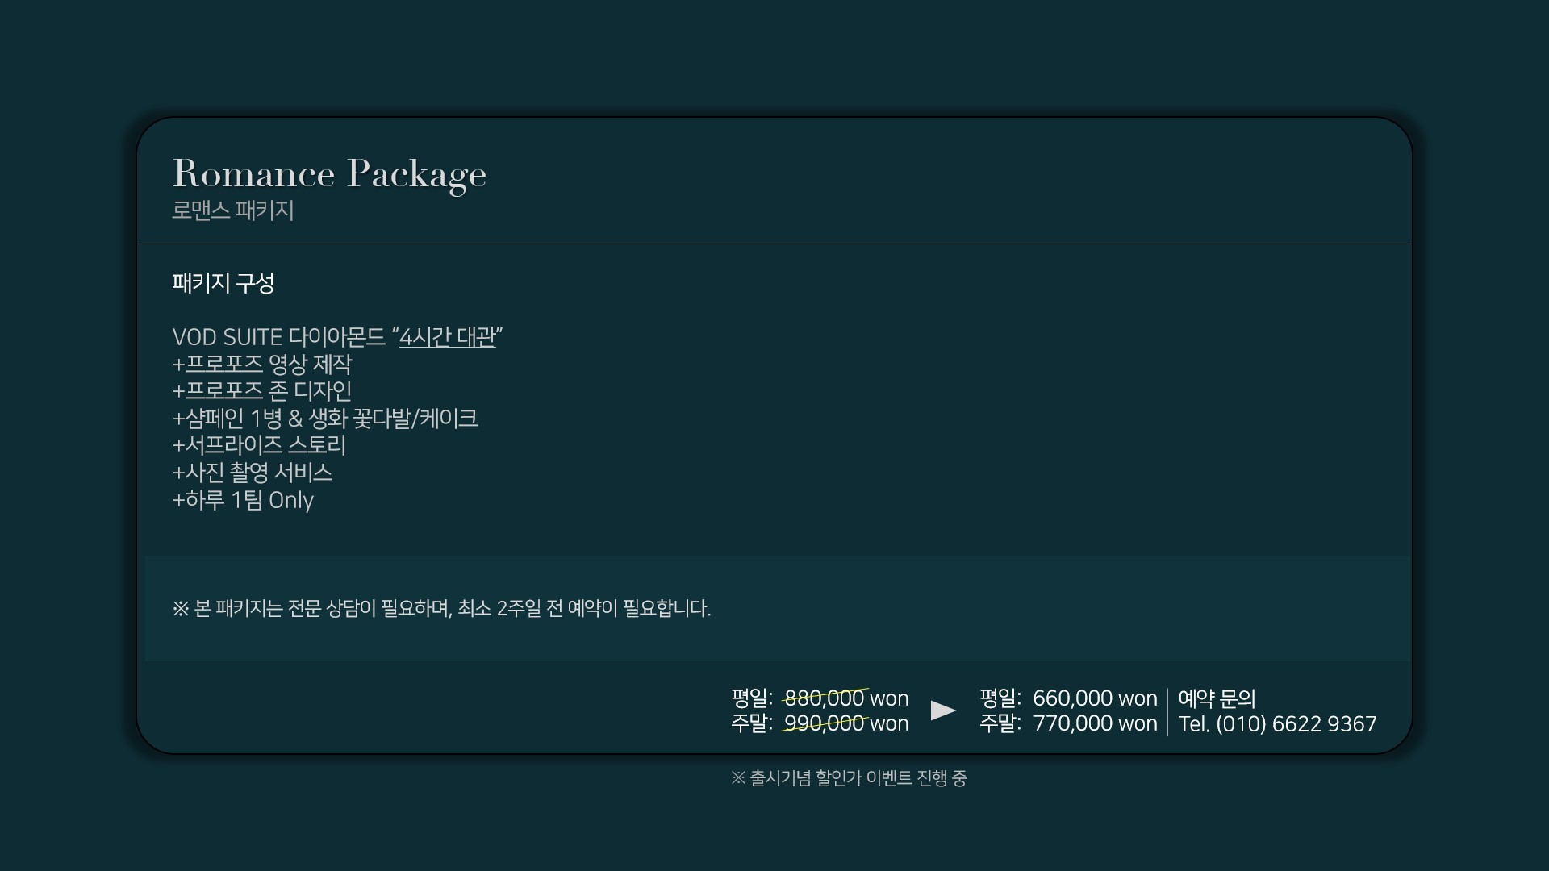Screen dimensions: 1549x871
Task: Click the 예약 문의 label
Action: (1217, 698)
